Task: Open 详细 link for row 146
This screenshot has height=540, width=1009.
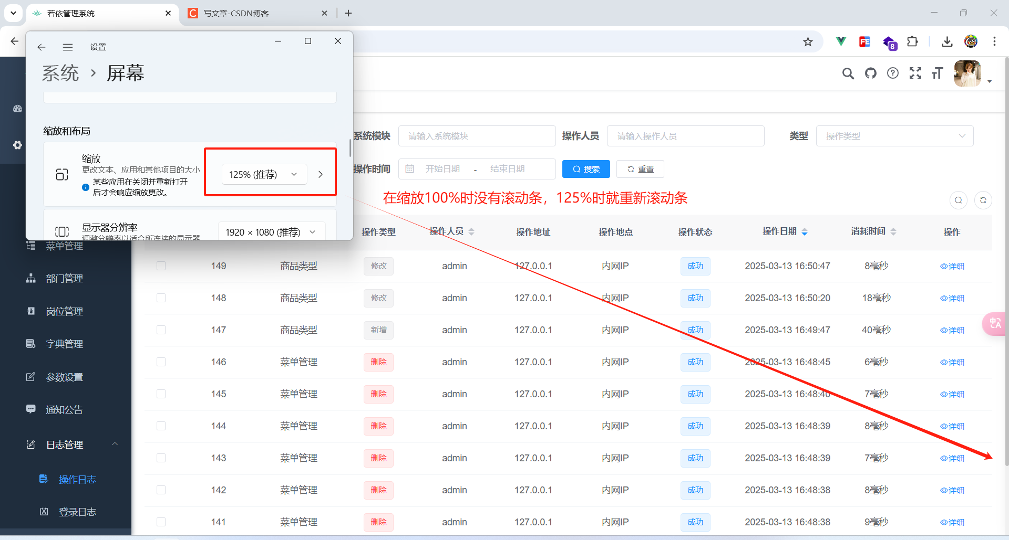Action: tap(952, 362)
